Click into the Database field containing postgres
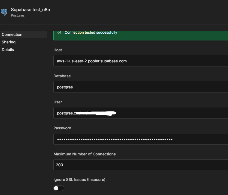This screenshot has height=195, width=228. coord(140,87)
